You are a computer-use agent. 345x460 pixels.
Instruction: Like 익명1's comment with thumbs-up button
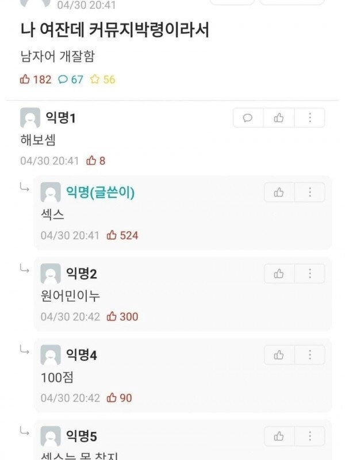279,118
